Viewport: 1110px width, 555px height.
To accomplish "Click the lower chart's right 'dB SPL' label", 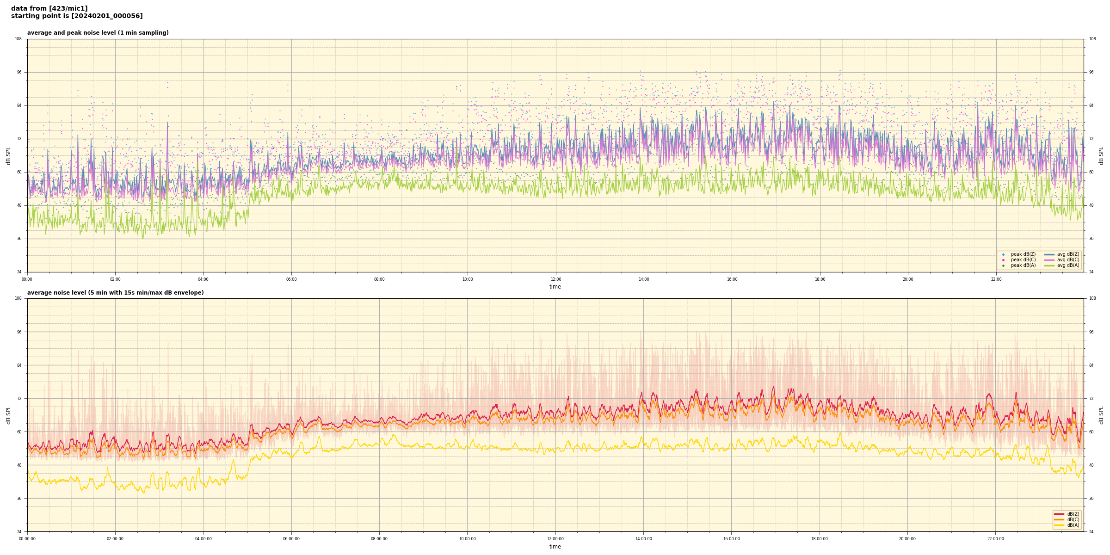I will (1101, 415).
